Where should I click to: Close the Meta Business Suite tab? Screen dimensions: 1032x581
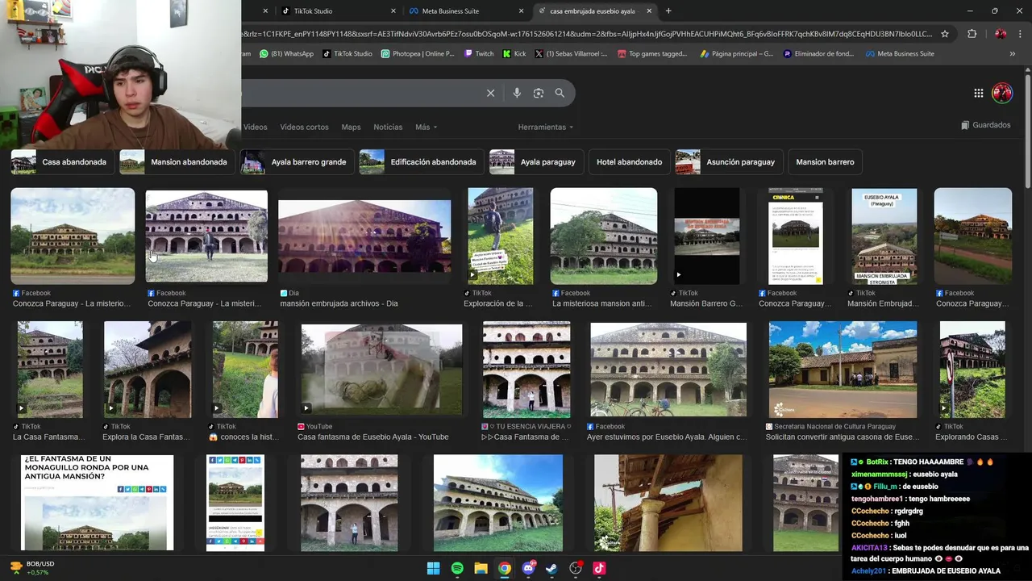521,10
